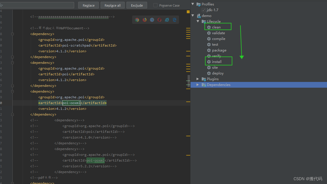Collapse a dependency block via gutter arrow
Screen dimensions: 327x184
[x=12, y=34]
